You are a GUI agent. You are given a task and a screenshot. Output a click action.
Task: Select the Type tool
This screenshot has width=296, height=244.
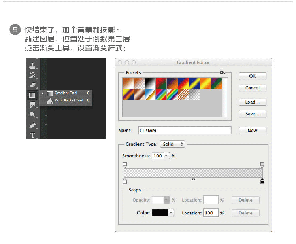tap(32, 135)
